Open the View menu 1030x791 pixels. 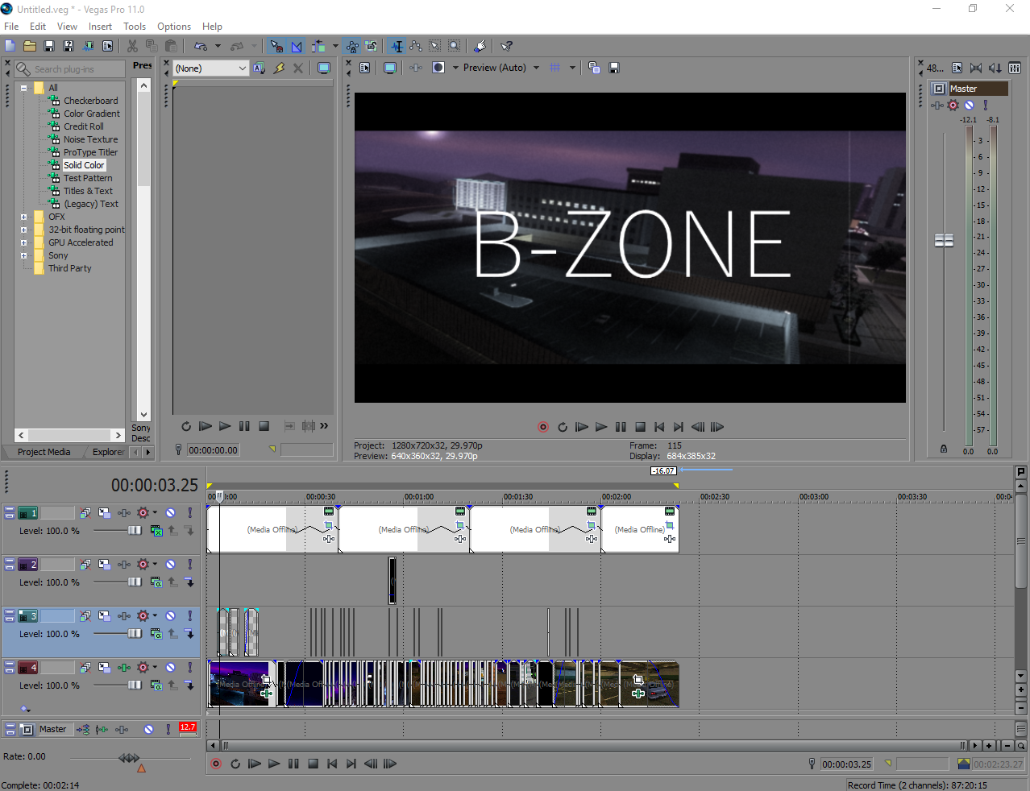[x=67, y=27]
